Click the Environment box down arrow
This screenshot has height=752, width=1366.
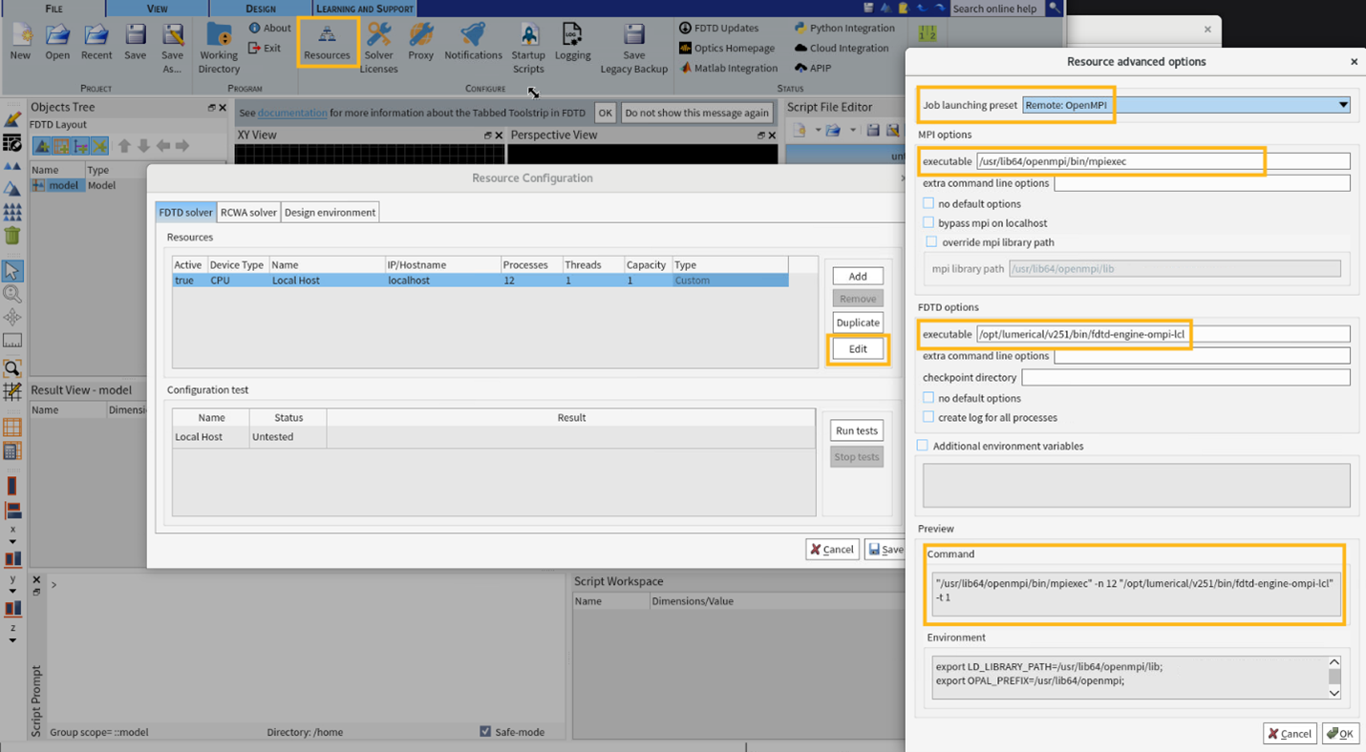click(1334, 692)
